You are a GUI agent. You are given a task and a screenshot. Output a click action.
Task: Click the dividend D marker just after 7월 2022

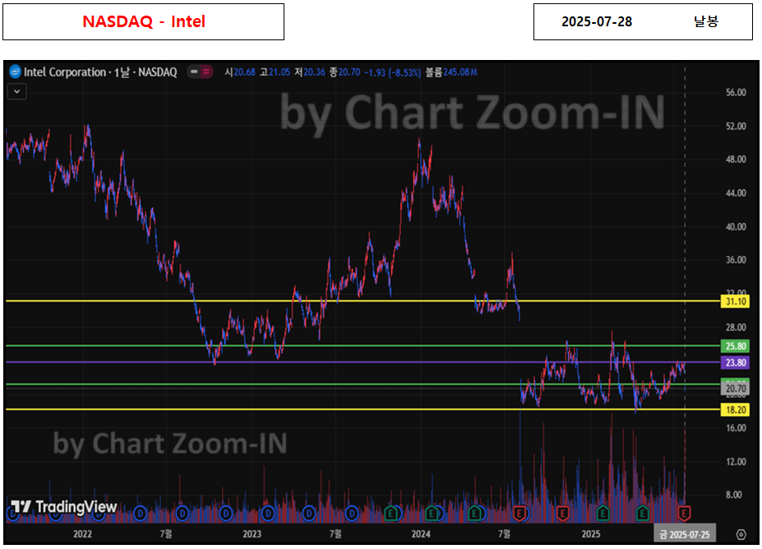(x=182, y=513)
